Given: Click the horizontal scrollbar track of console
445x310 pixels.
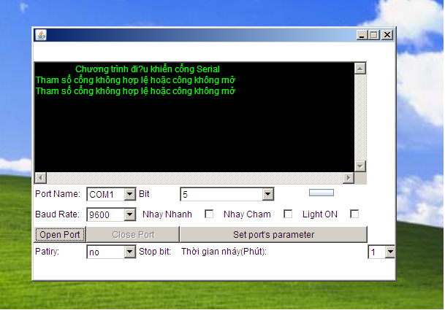Looking at the screenshot, I should click(194, 178).
